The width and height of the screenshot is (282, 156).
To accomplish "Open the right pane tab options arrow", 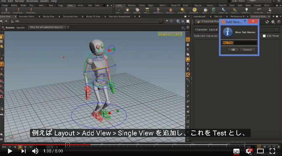I will pyautogui.click(x=280, y=17).
